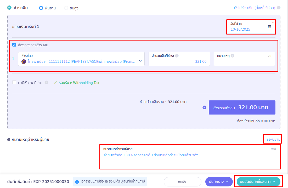Enable the ภาษีหัก ณ ที่จ่าย checkbox
288x188 pixels.
point(14,83)
